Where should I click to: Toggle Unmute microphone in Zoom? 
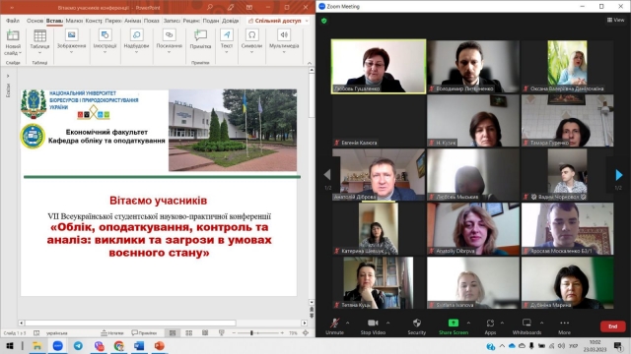334,323
